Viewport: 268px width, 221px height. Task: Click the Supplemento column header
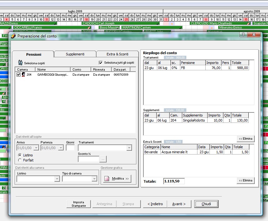pos(195,115)
